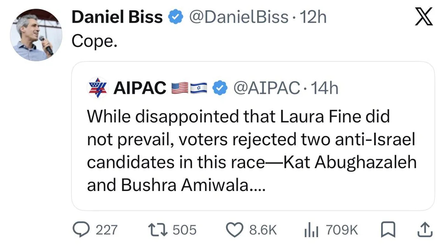The width and height of the screenshot is (445, 247).
Task: Click the X logo icon
Action: point(424,18)
